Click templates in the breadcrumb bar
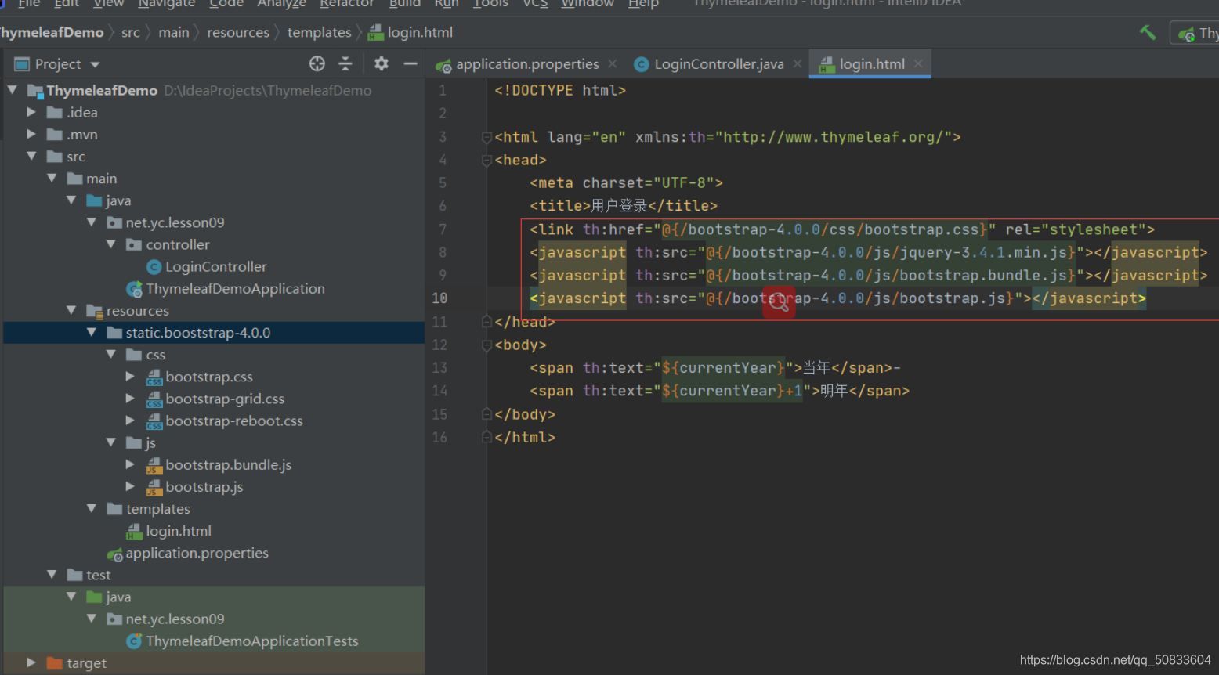Image resolution: width=1219 pixels, height=675 pixels. (x=320, y=33)
